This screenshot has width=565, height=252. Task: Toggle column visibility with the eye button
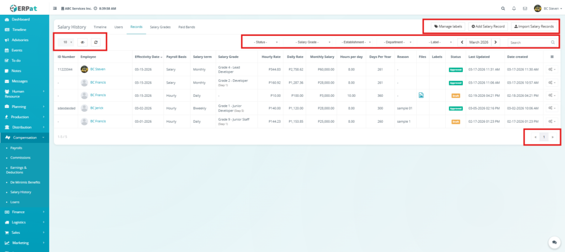click(83, 42)
